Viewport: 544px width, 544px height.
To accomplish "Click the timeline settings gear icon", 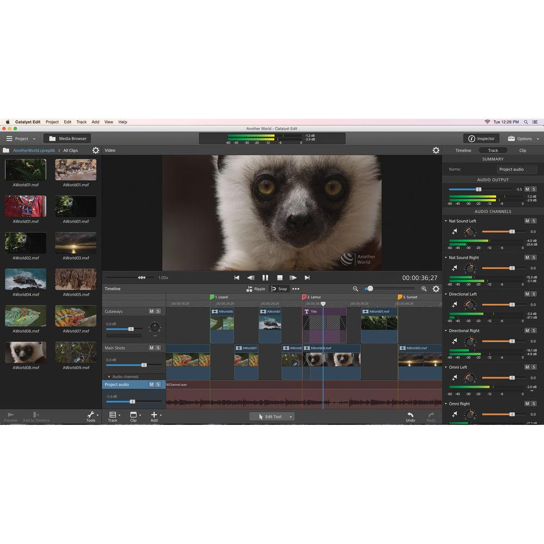I will click(436, 289).
